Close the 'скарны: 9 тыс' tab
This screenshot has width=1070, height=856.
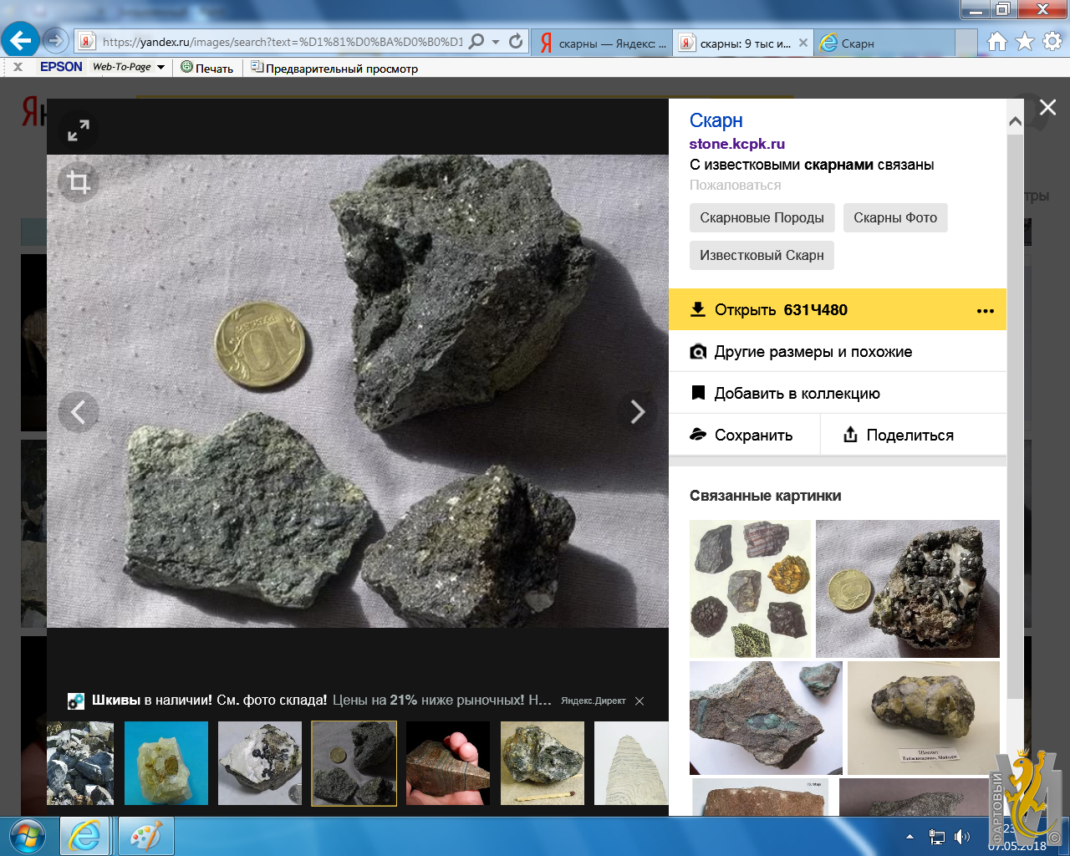(x=803, y=43)
